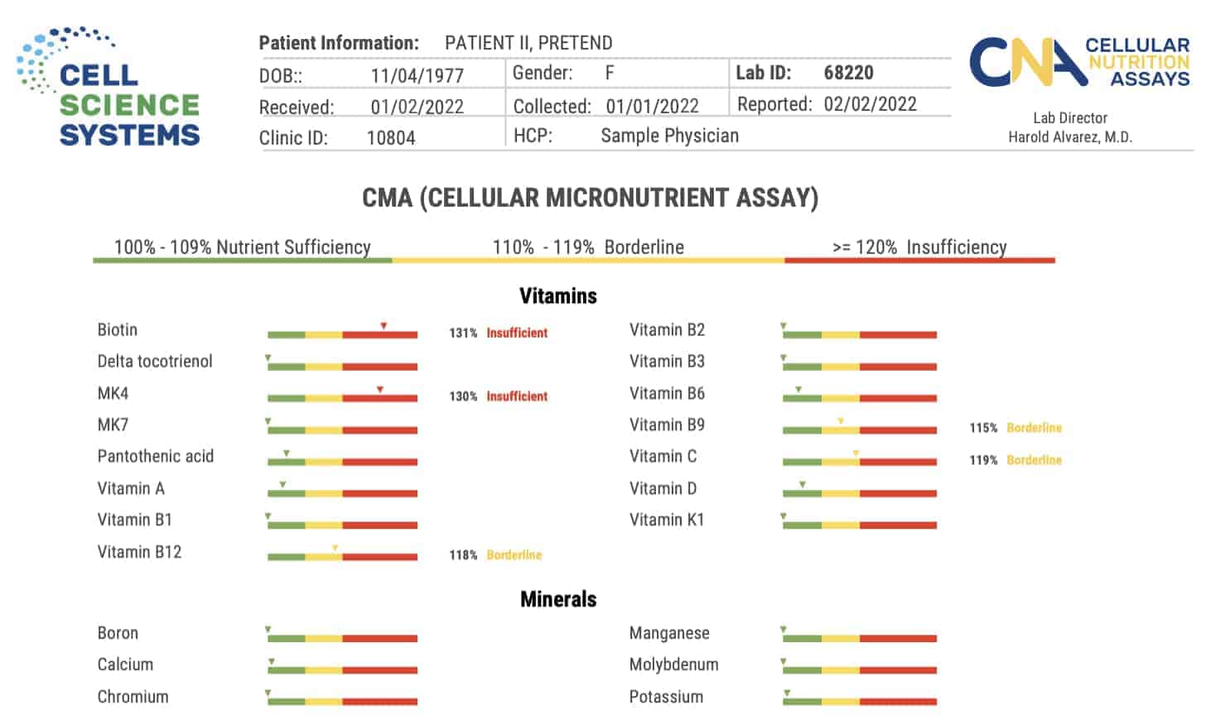The height and width of the screenshot is (715, 1211).
Task: Click the yellow marker above the Vitamin C bar
Action: click(856, 453)
